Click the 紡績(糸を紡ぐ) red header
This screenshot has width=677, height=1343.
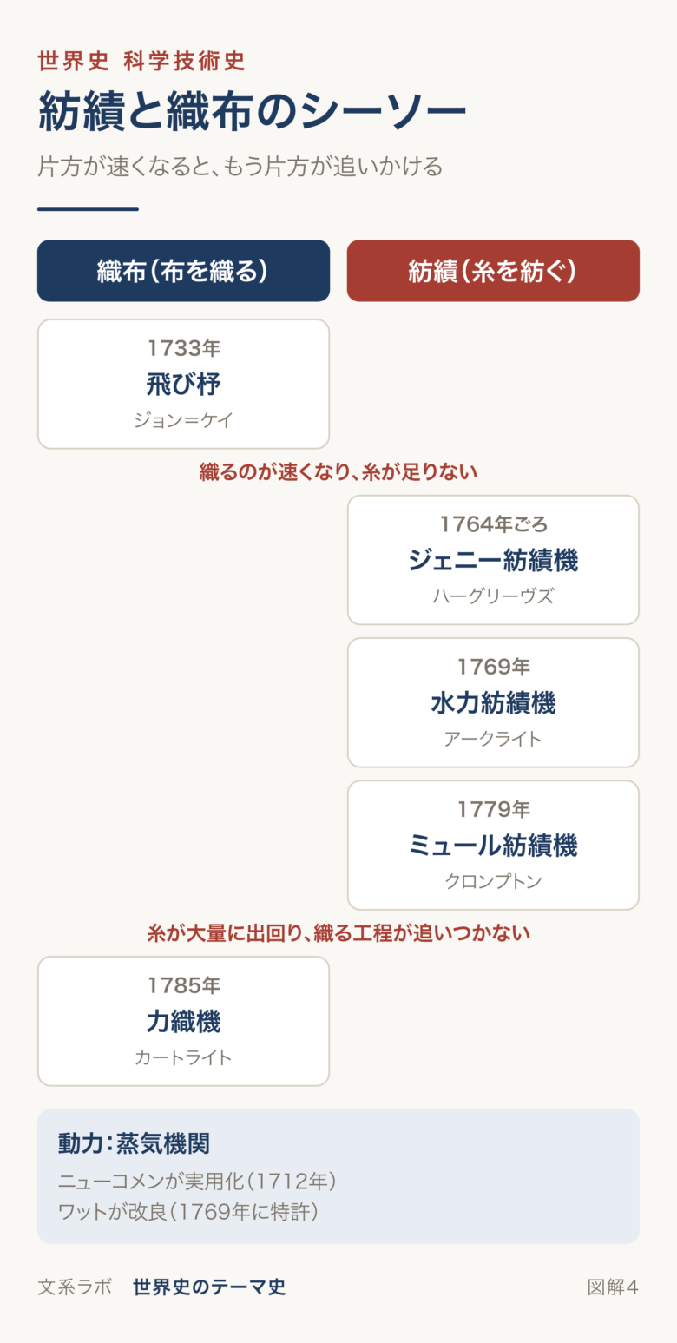pyautogui.click(x=493, y=271)
